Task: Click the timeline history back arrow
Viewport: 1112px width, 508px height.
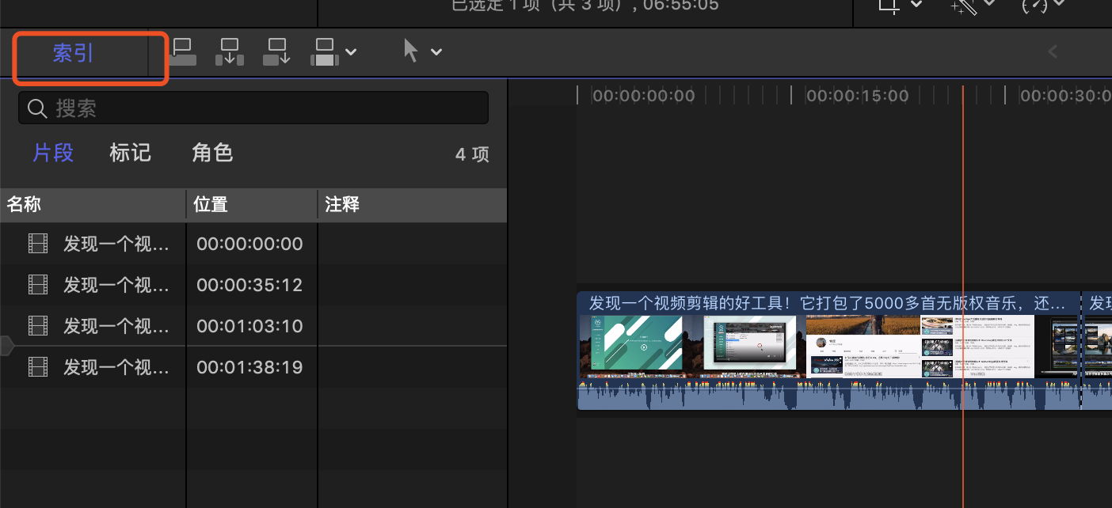Action: tap(1053, 52)
